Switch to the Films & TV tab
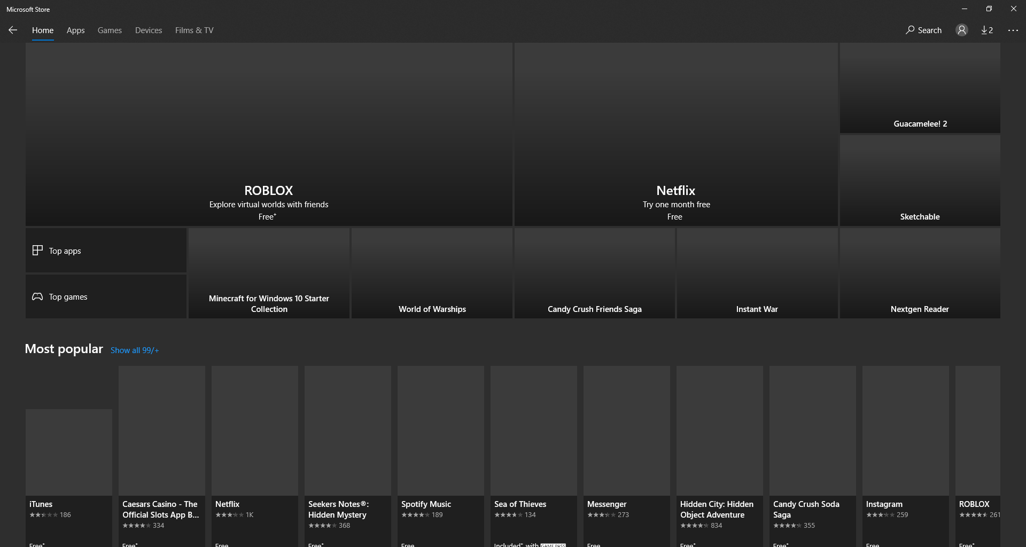Viewport: 1026px width, 547px height. tap(194, 30)
